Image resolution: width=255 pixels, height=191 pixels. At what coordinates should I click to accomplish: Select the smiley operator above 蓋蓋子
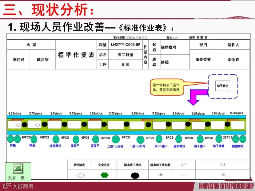pyautogui.click(x=96, y=139)
